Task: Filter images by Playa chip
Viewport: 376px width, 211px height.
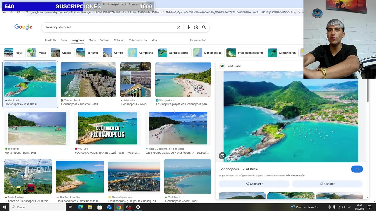Action: tap(14, 53)
